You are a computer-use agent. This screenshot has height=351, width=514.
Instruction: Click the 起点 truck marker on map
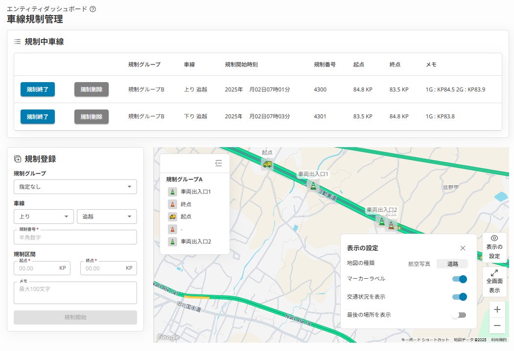click(267, 164)
